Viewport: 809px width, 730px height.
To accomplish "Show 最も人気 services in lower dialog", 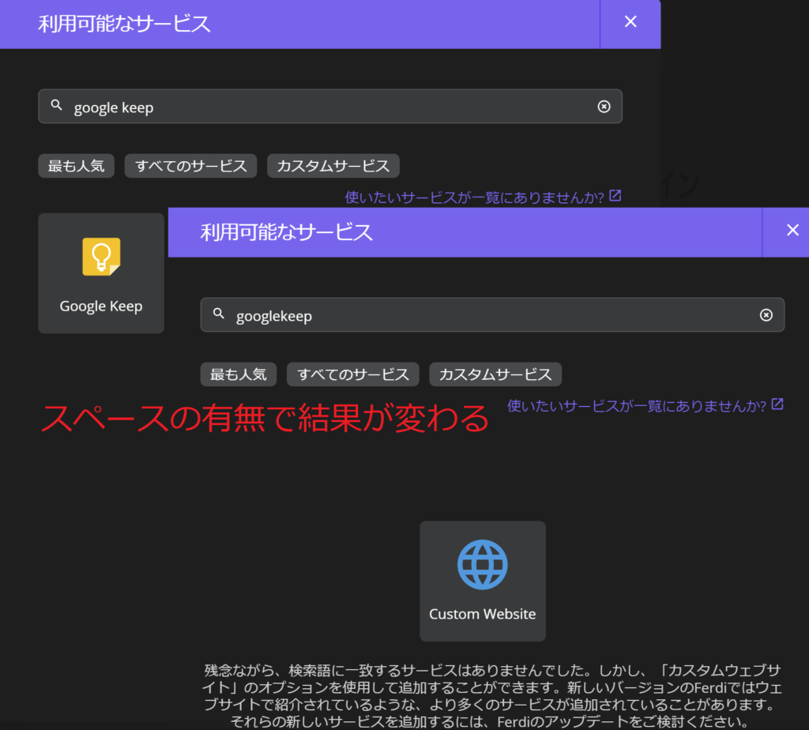I will click(239, 374).
